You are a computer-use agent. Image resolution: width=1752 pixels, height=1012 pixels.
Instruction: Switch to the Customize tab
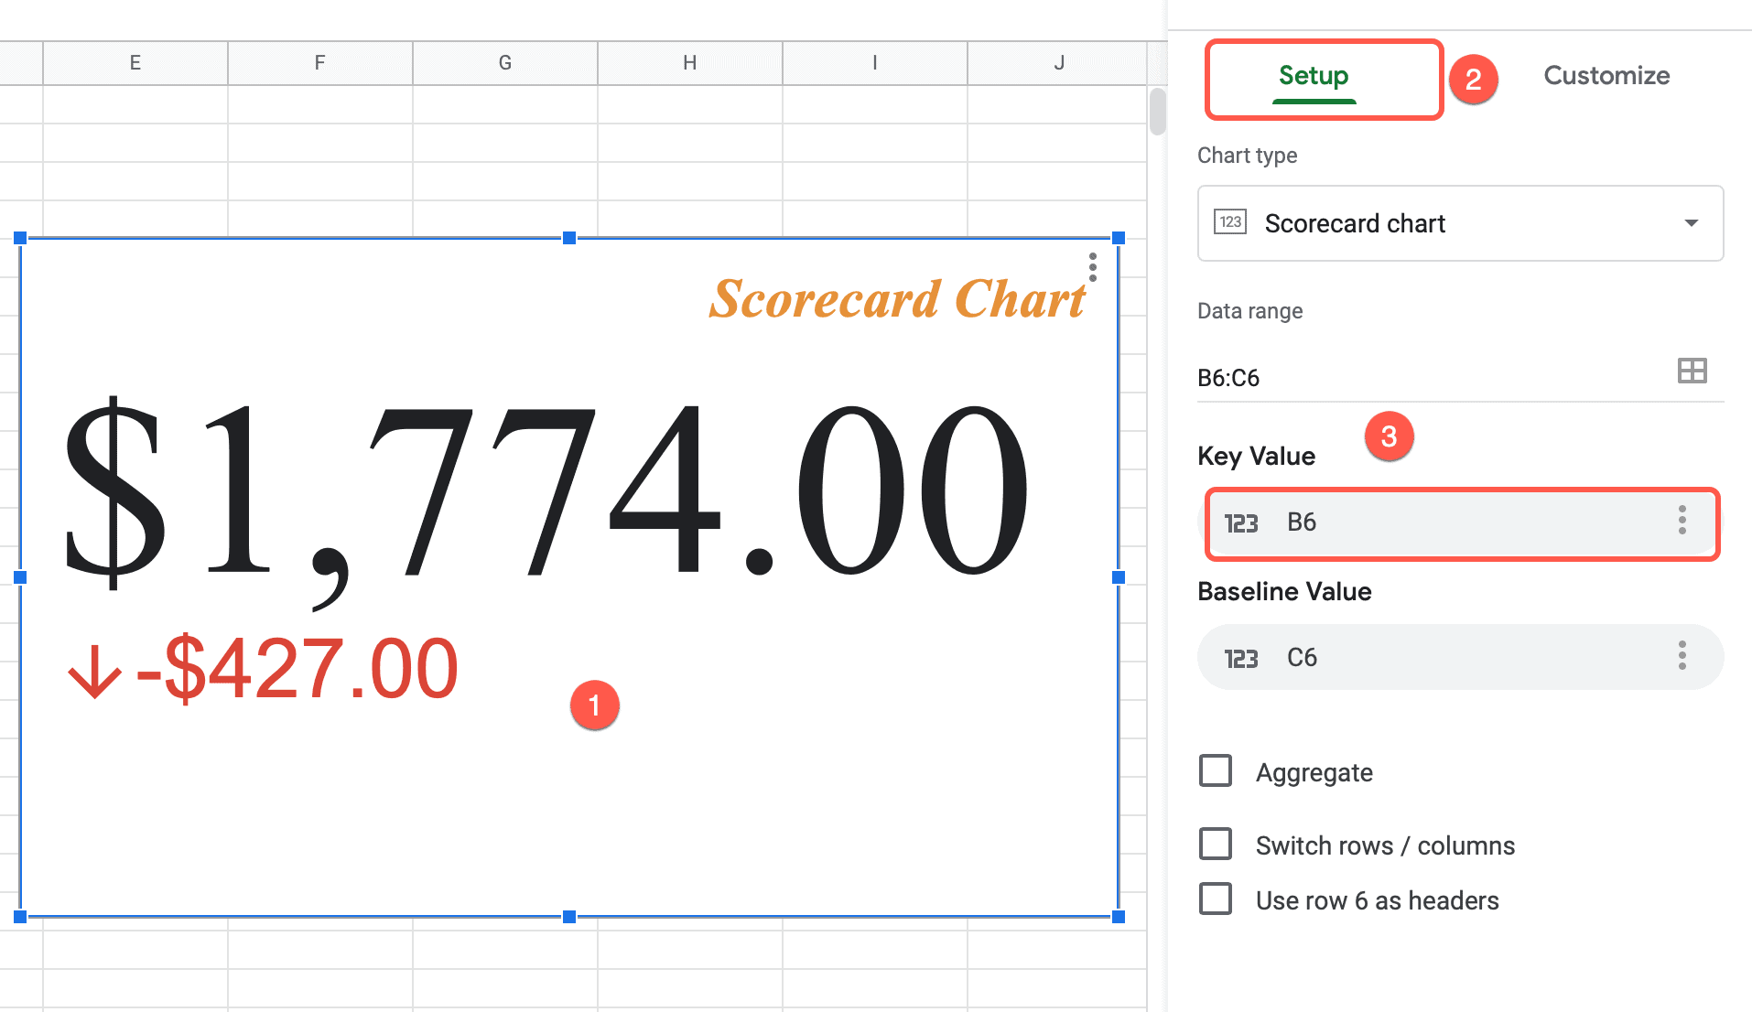tap(1606, 75)
